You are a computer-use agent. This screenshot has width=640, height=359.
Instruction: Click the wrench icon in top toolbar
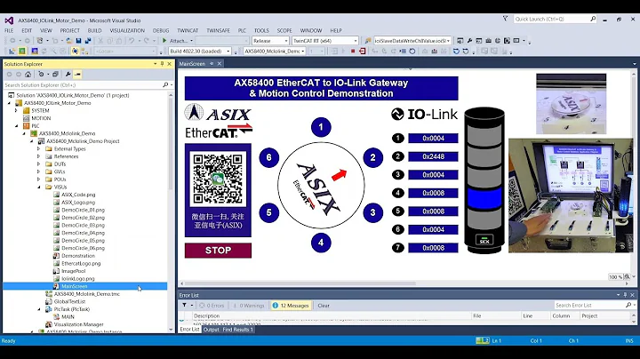[469, 41]
